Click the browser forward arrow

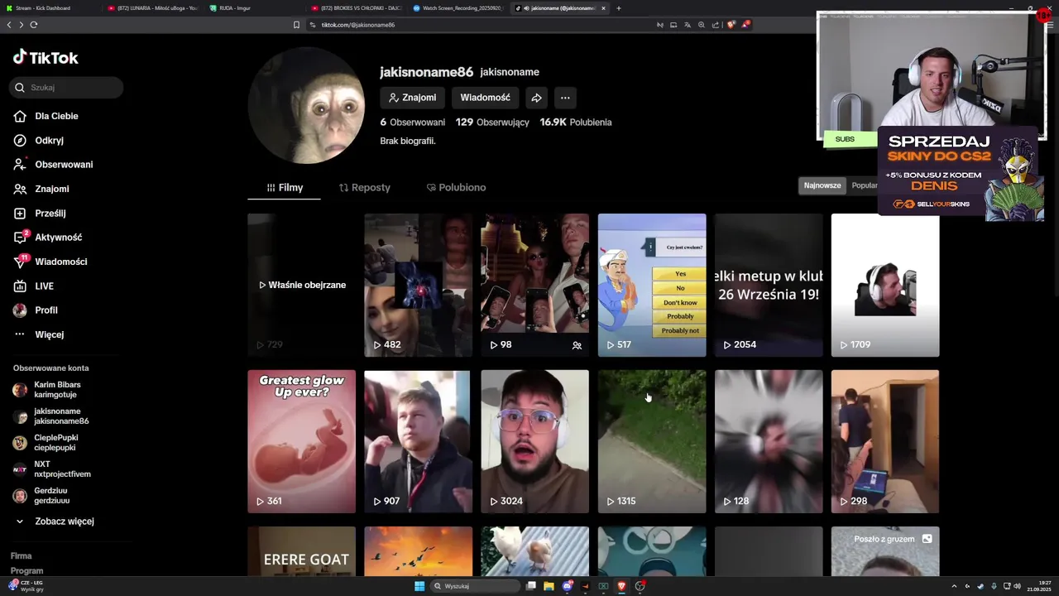[x=22, y=25]
